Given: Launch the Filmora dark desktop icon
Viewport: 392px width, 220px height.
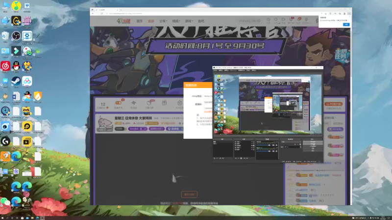Looking at the screenshot, I should tap(16, 51).
